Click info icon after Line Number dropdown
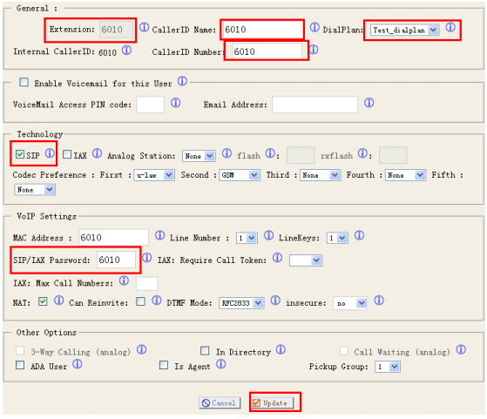Screen dimensions: 487x419 [x=268, y=235]
